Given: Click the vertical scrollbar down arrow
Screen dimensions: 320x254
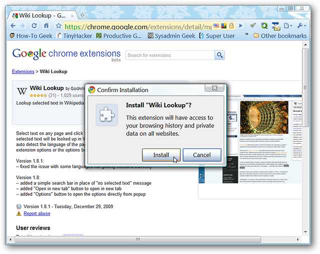Looking at the screenshot, I should [305, 232].
